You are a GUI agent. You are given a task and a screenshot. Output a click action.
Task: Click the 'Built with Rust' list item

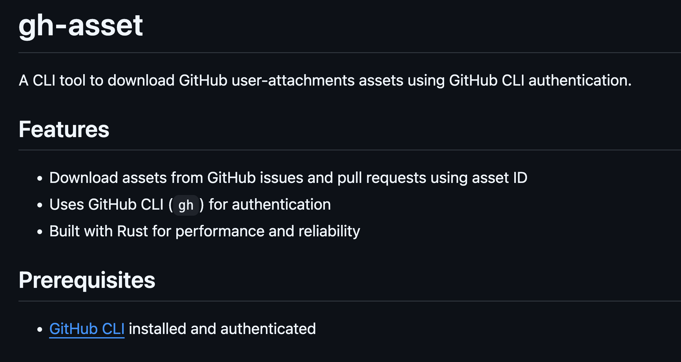[205, 231]
